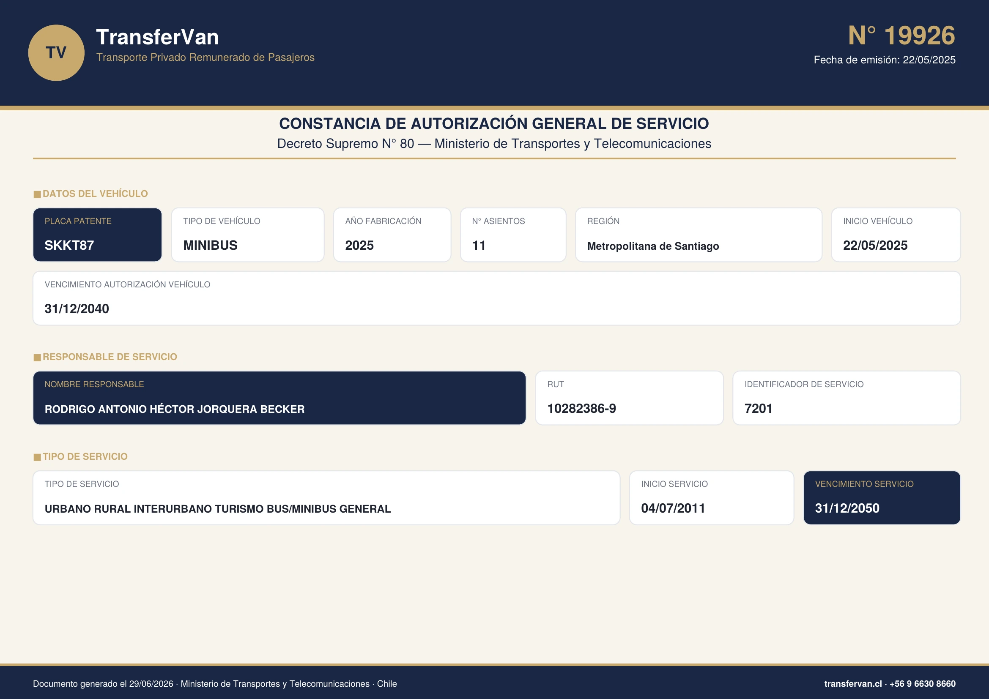The image size is (989, 699).
Task: Click the 'Identificador de Servicio' label
Action: click(804, 384)
